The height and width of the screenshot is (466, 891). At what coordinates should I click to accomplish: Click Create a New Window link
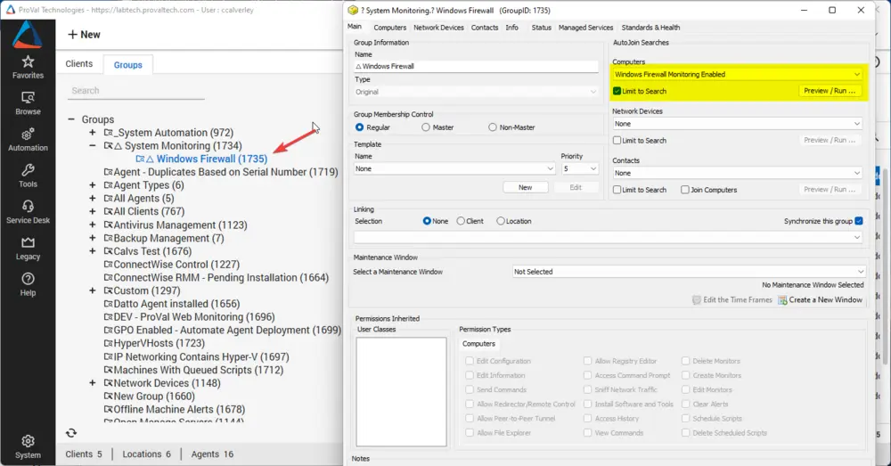tap(826, 300)
